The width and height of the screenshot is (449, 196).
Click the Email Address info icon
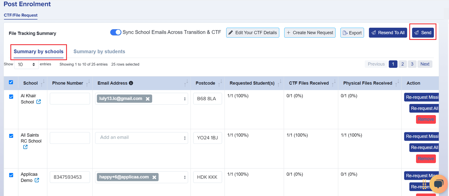(x=131, y=83)
